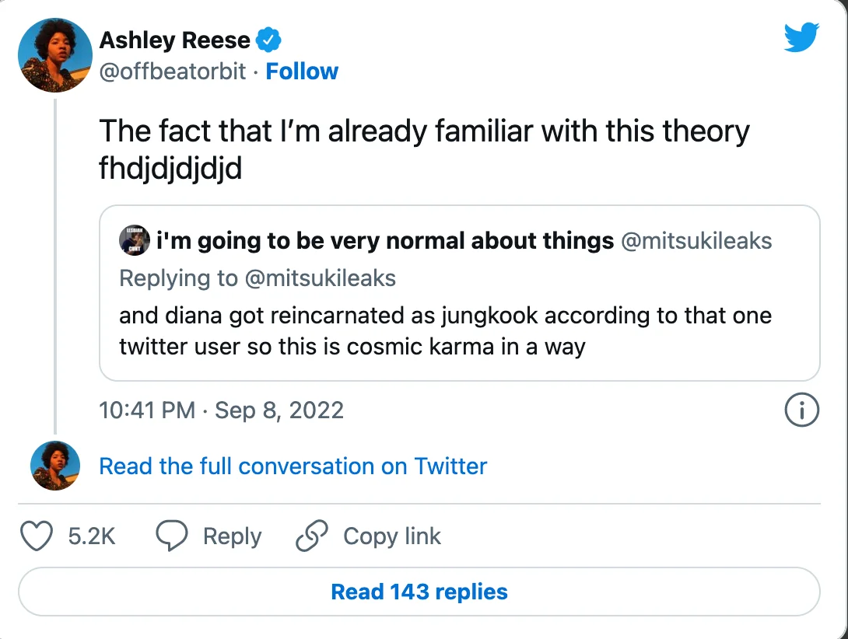
Task: Click the quoted user's small profile picture
Action: tap(135, 240)
